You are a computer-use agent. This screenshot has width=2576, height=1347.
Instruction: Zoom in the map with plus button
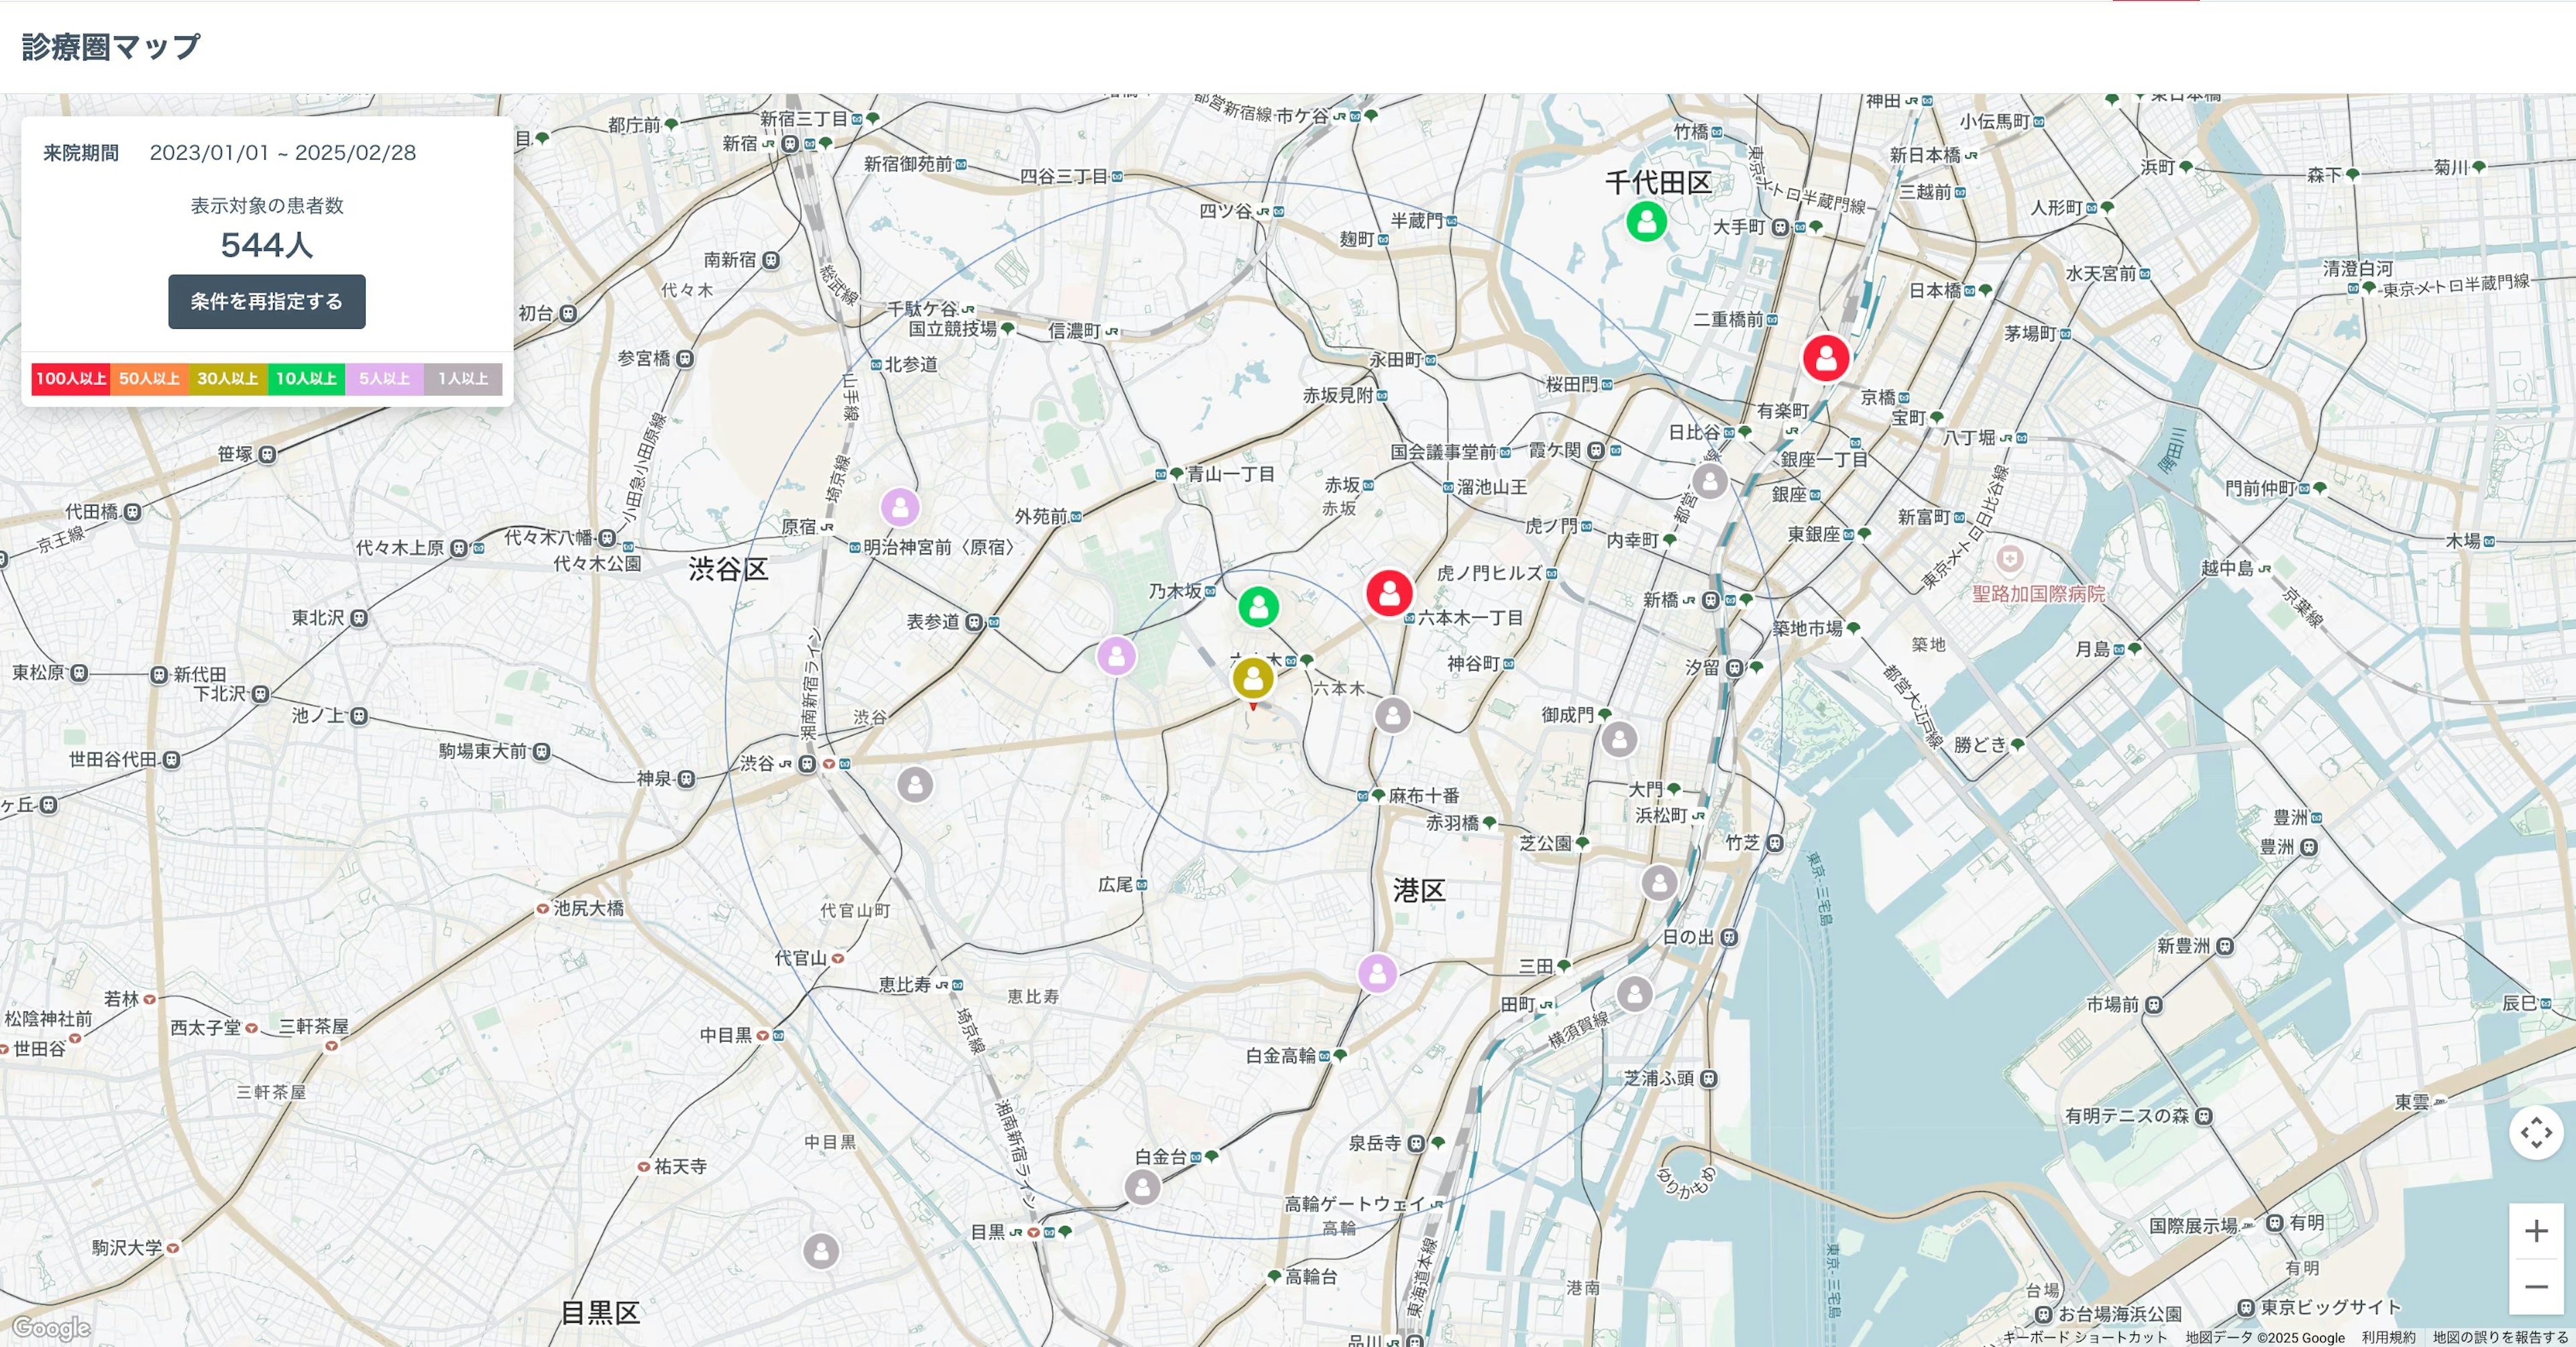pos(2535,1231)
